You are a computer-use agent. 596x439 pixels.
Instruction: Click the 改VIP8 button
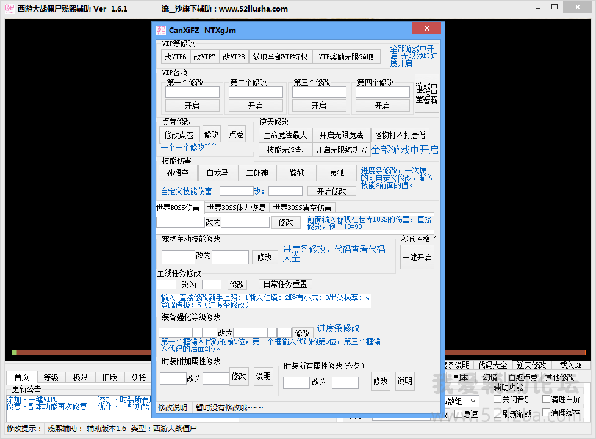coord(234,57)
